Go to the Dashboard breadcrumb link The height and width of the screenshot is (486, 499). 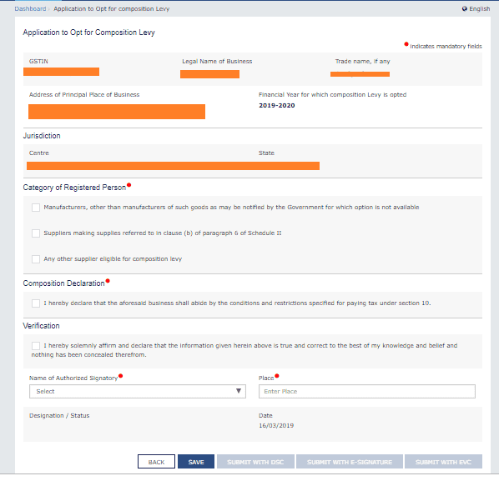30,9
